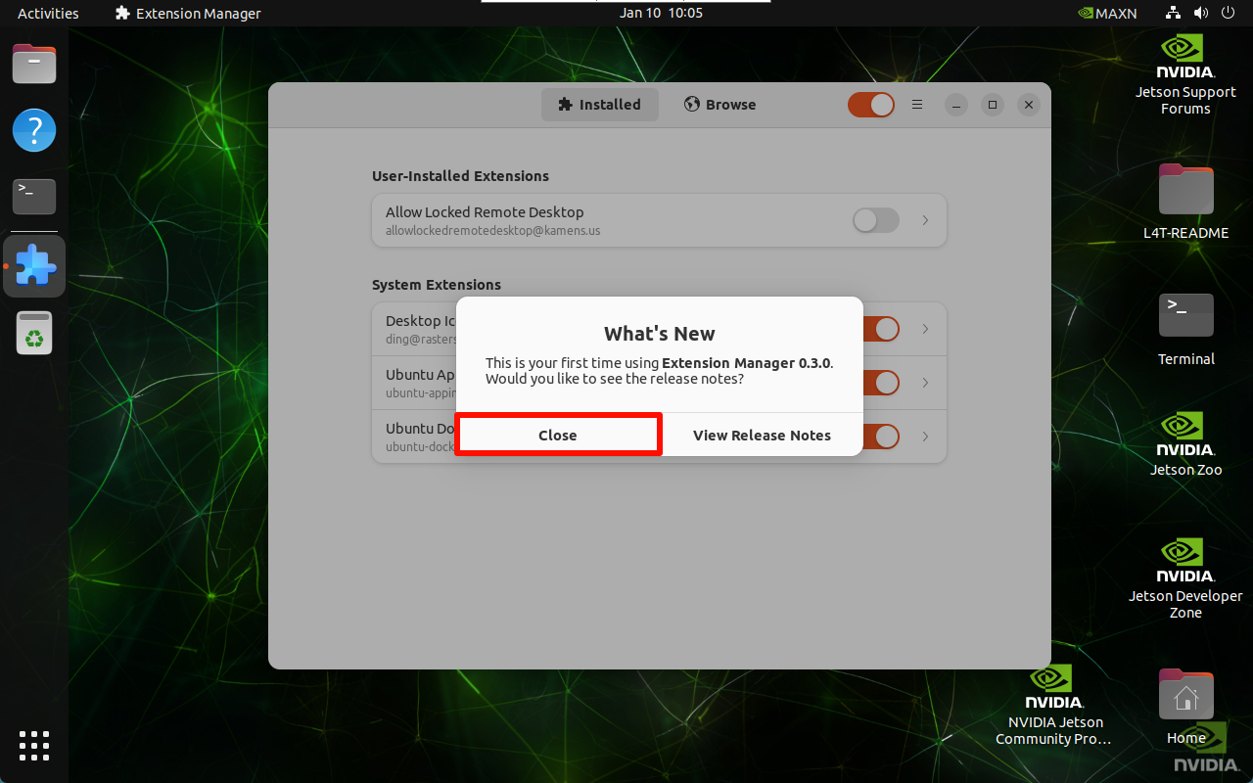This screenshot has height=783, width=1253.
Task: Launch Terminal from the desktop shortcut
Action: click(x=1185, y=315)
